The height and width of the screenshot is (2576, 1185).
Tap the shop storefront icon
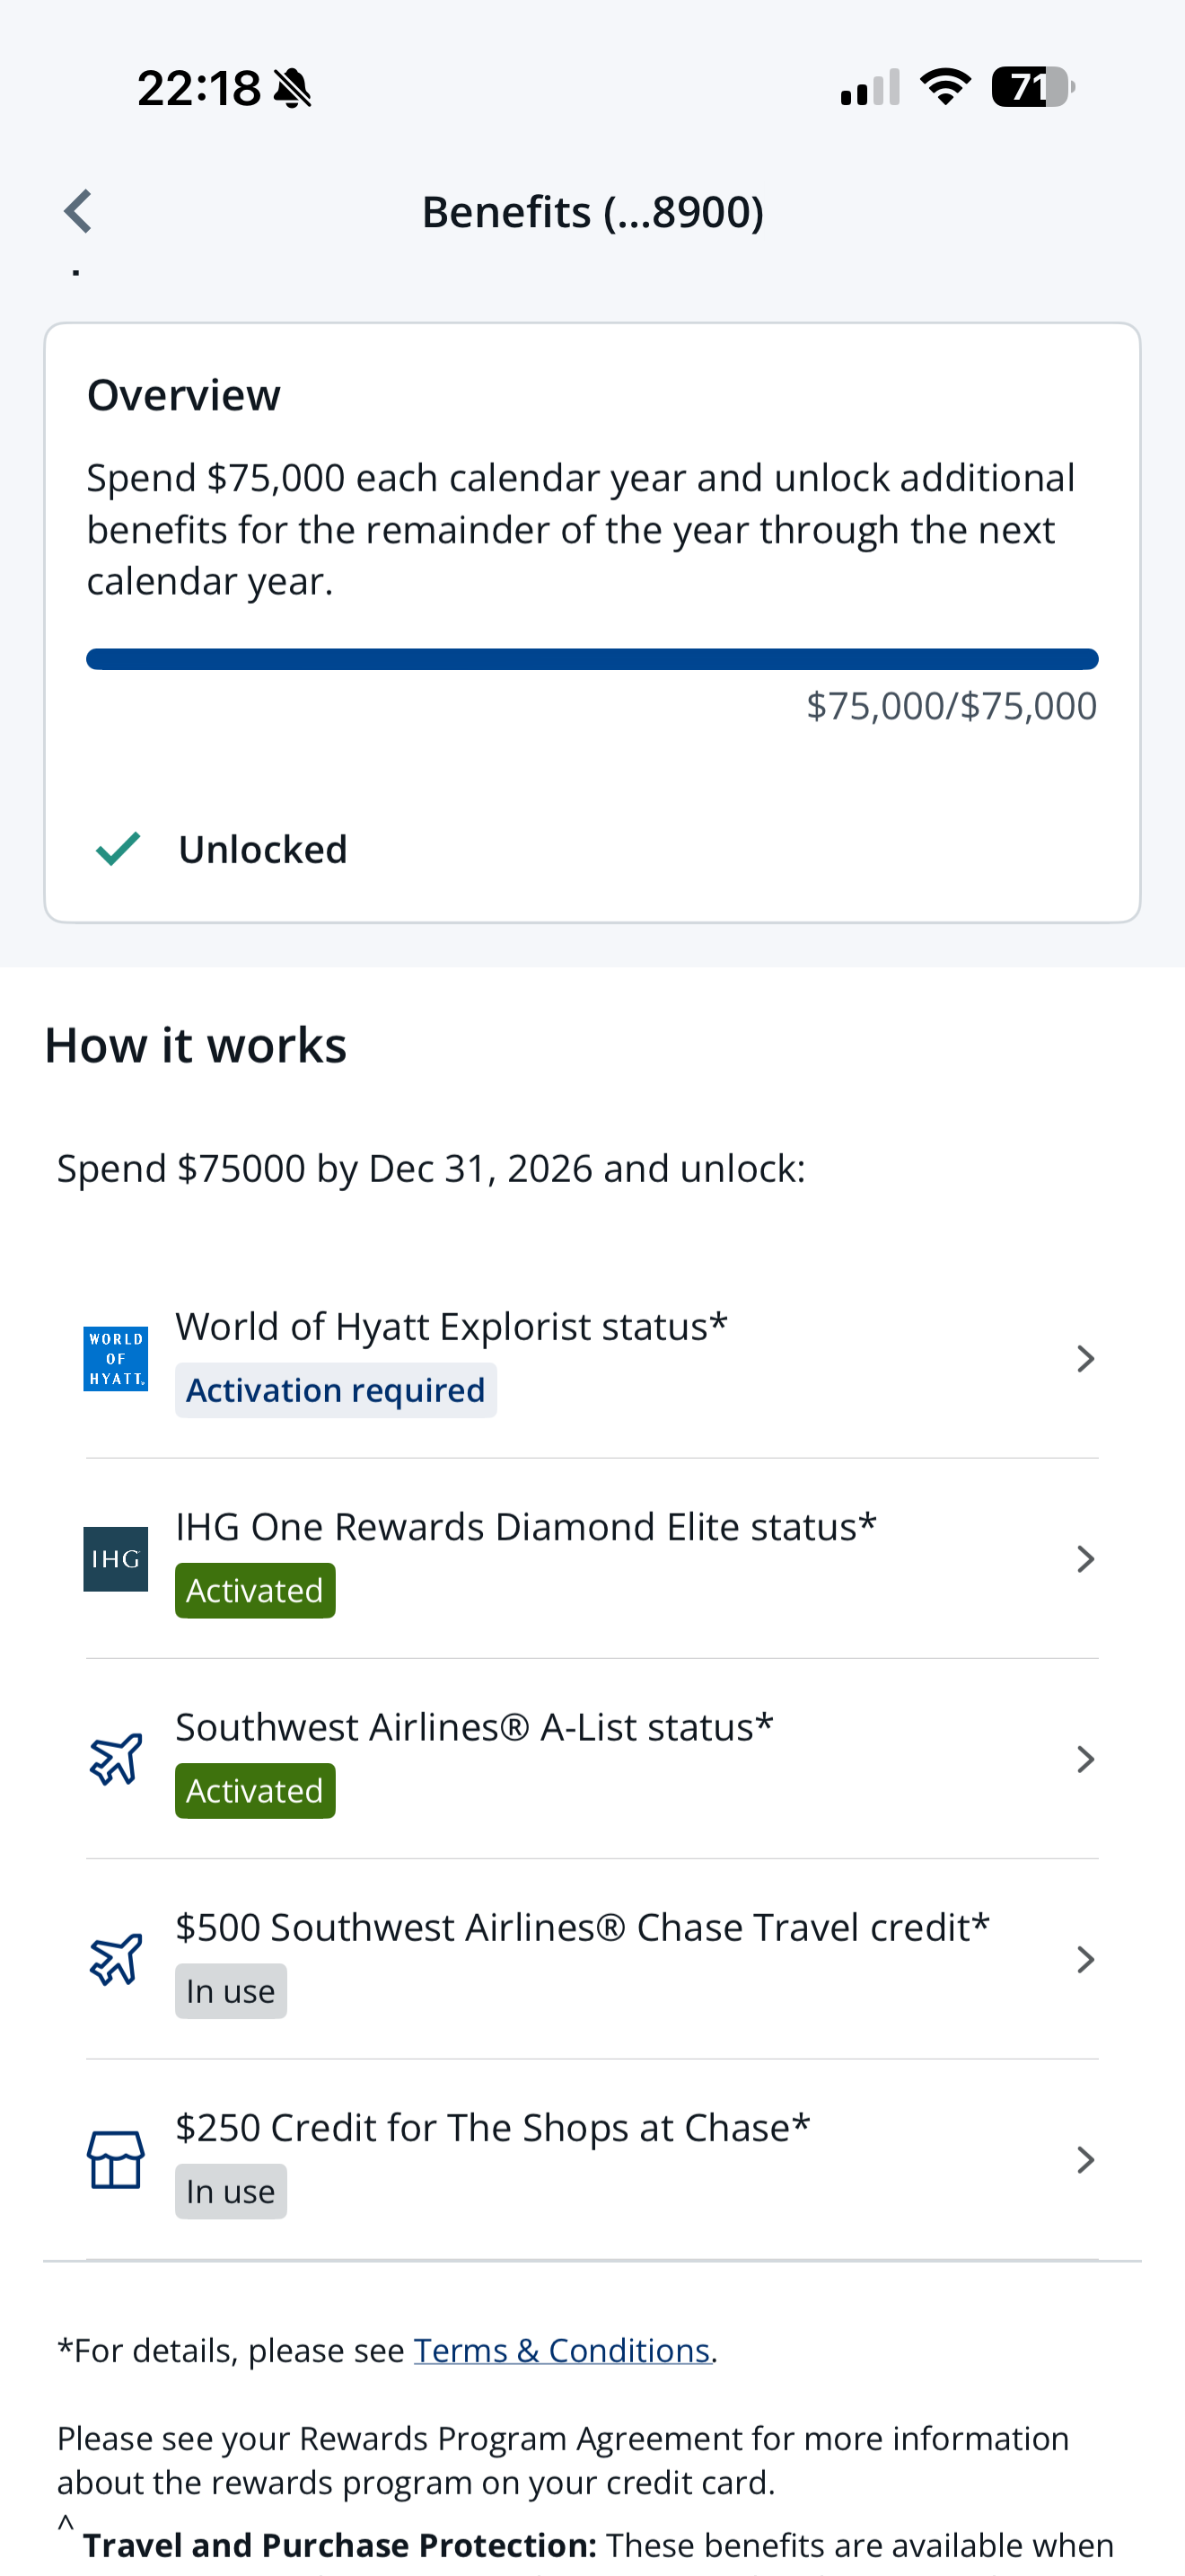(116, 2159)
